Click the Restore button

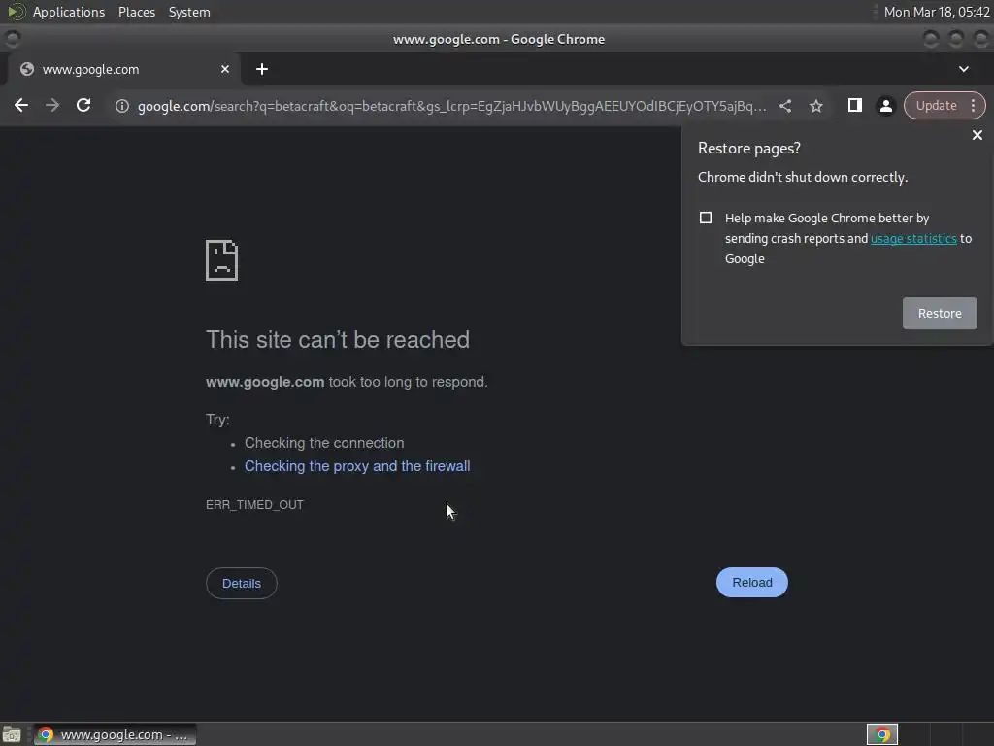click(940, 314)
